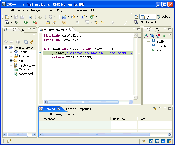Click the green Run button in the toolbar
Image resolution: width=175 pixels, height=145 pixels.
(26, 22)
